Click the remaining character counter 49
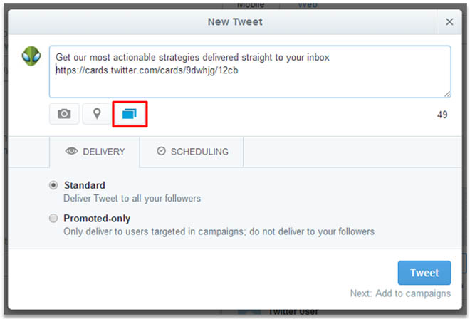The width and height of the screenshot is (470, 319). (x=442, y=115)
